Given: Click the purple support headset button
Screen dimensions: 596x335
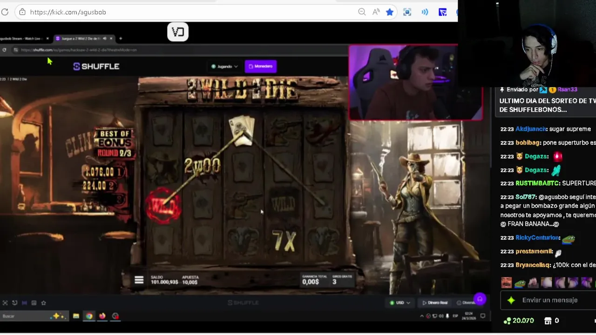Looking at the screenshot, I should [x=480, y=299].
